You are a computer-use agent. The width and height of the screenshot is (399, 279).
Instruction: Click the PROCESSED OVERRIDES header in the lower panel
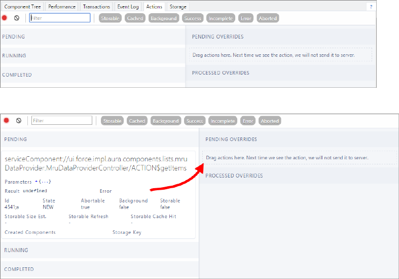pos(299,176)
